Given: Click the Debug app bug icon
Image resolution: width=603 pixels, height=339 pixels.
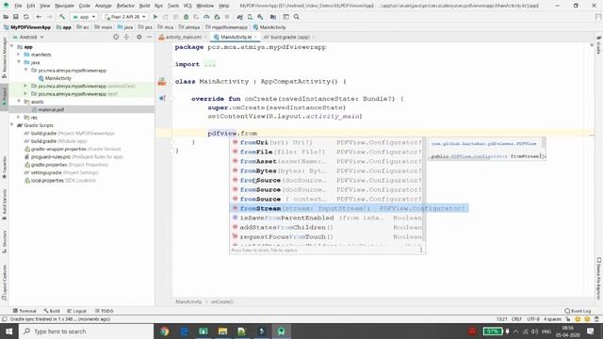Looking at the screenshot, I should 187,17.
